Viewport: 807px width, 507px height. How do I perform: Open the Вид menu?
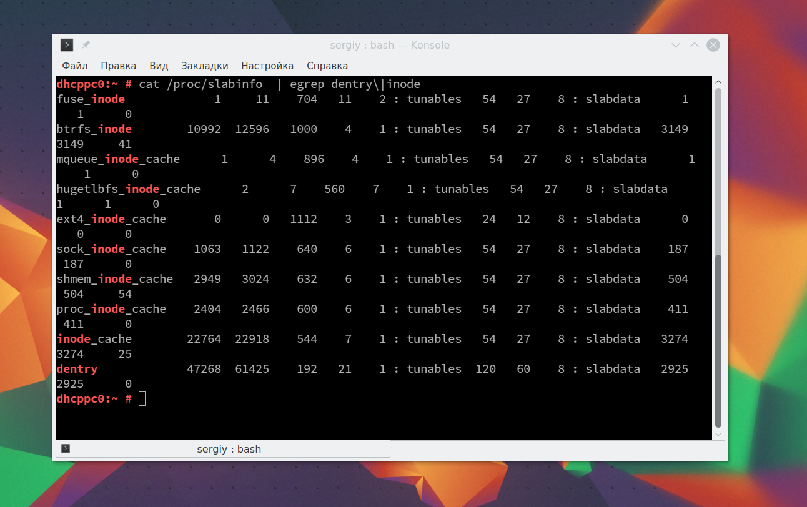(159, 66)
